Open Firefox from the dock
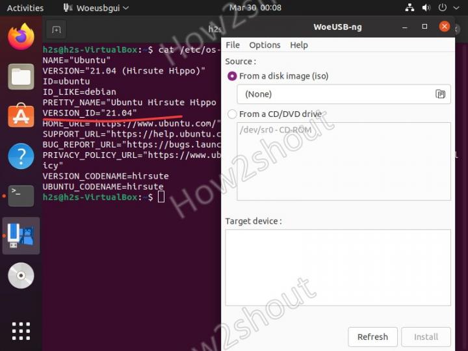 [21, 36]
